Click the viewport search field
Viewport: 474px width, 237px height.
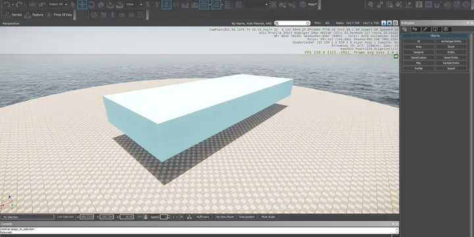click(x=292, y=23)
